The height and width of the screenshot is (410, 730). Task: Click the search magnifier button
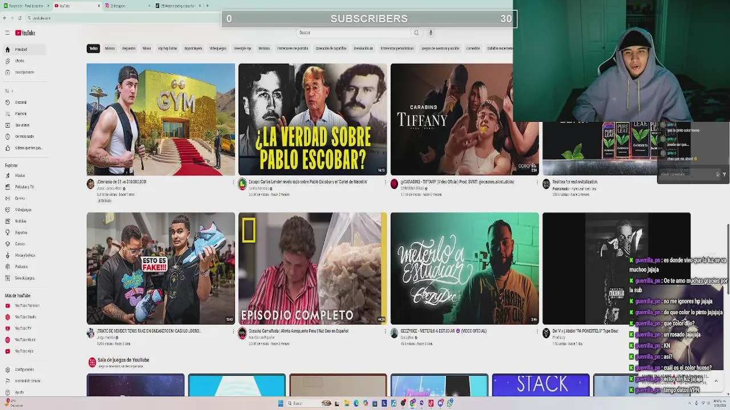(416, 32)
